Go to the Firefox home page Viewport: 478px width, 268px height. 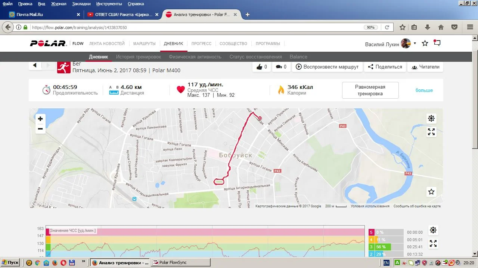pyautogui.click(x=441, y=27)
